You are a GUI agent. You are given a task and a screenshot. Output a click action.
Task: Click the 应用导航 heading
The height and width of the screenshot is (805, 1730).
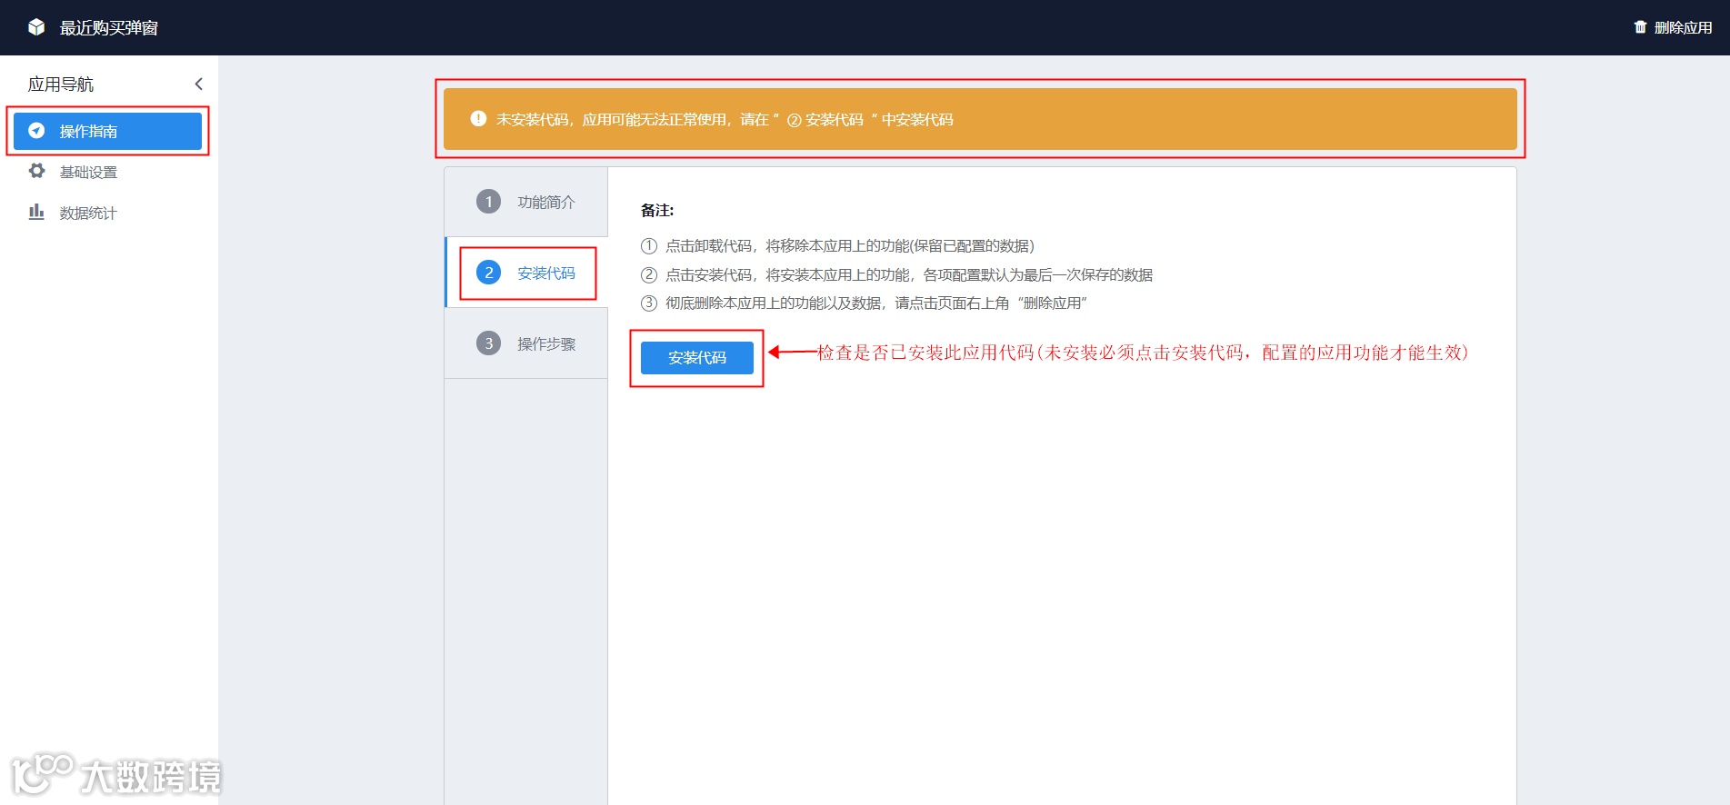pos(61,84)
